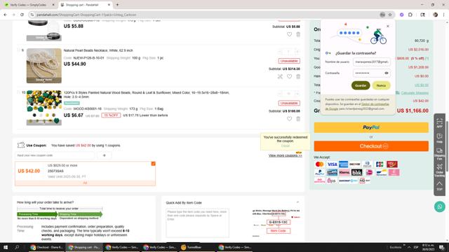
Task: Open Order Tracking in right sidebar
Action: 440,171
